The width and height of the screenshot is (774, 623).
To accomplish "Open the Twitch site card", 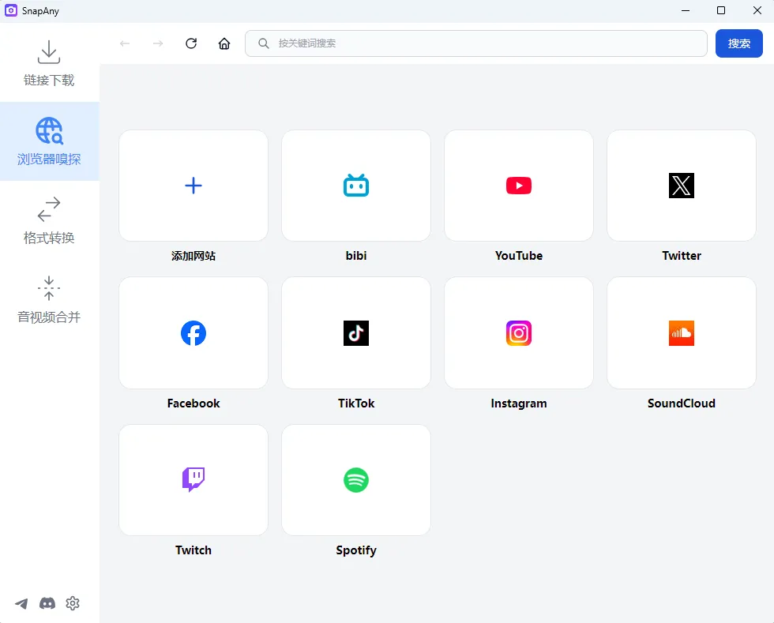I will 193,480.
